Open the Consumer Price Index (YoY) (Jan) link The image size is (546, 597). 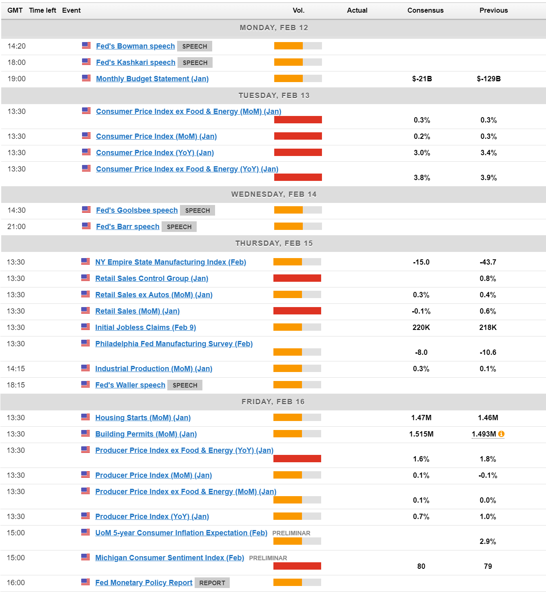[155, 153]
